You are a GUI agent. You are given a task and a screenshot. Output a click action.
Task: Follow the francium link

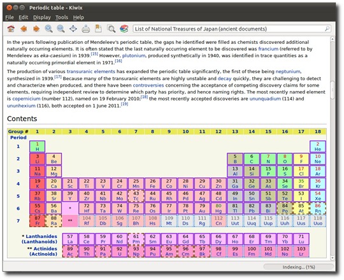click(268, 49)
